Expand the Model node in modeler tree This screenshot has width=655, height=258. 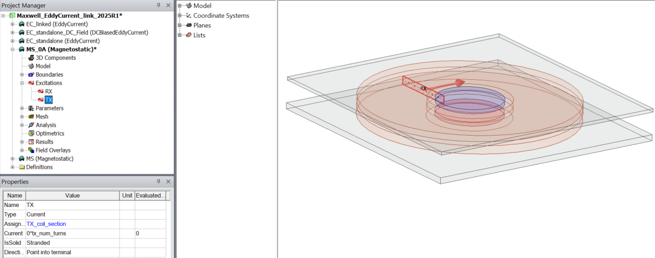click(180, 6)
